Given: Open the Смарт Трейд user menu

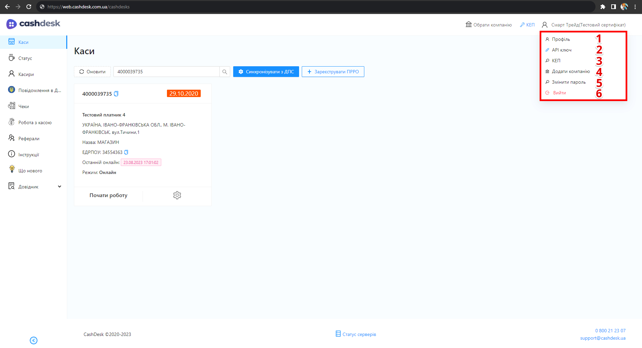Looking at the screenshot, I should pos(584,25).
